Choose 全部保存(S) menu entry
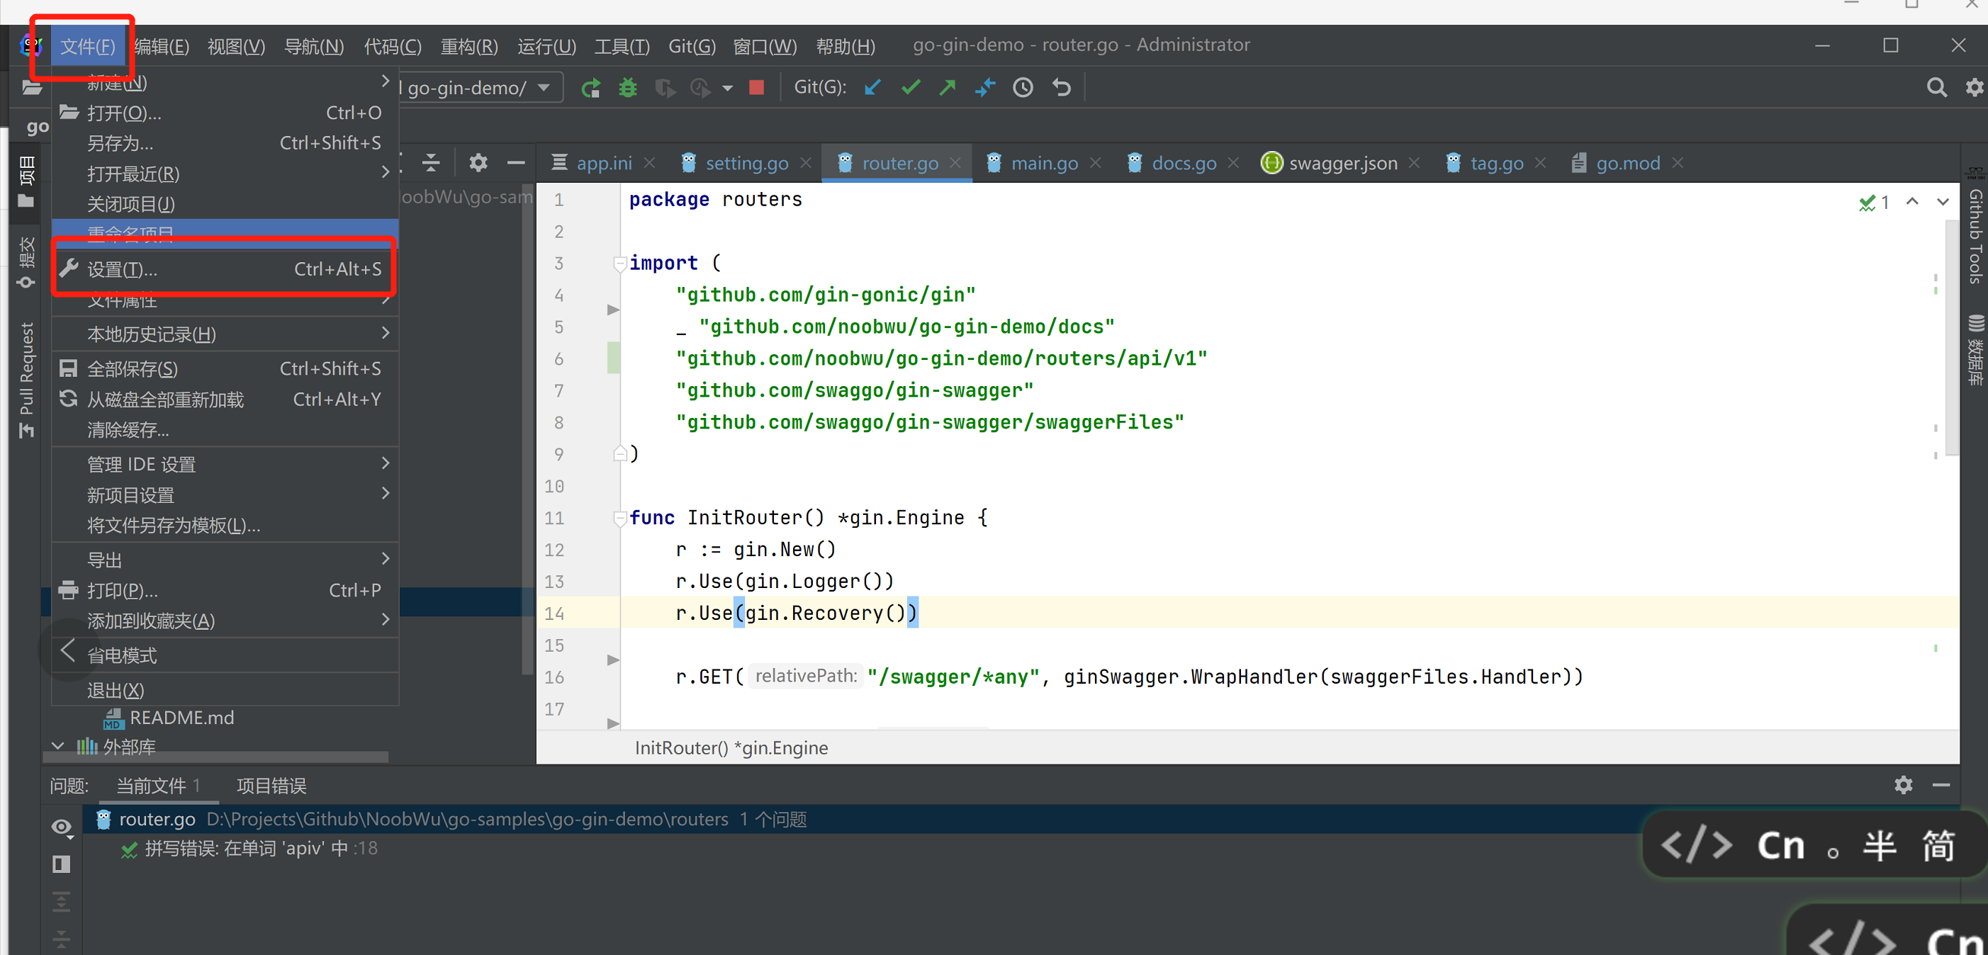This screenshot has width=1988, height=955. tap(225, 368)
